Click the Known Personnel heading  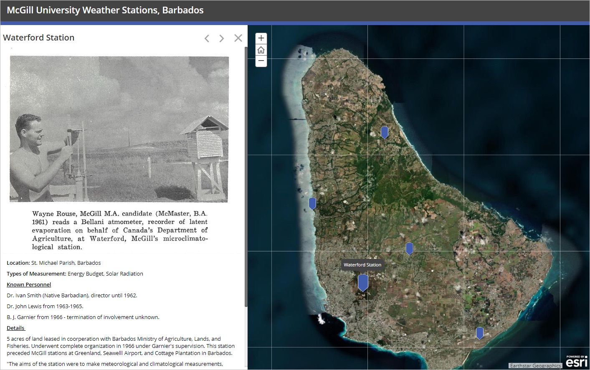[x=29, y=284]
